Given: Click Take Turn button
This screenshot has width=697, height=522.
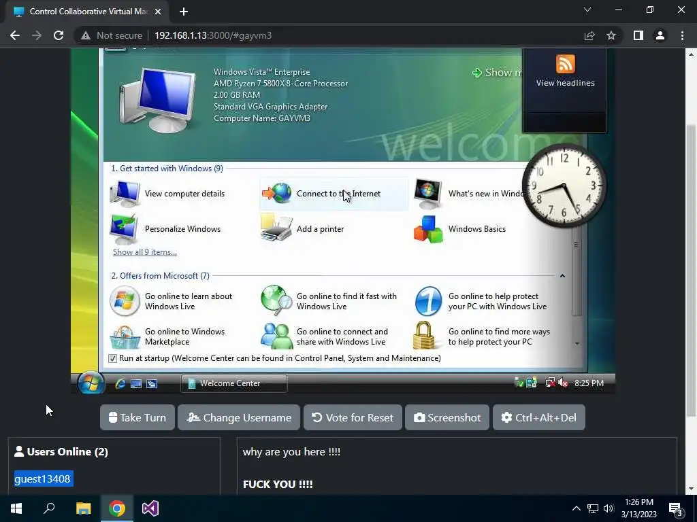Looking at the screenshot, I should (137, 417).
